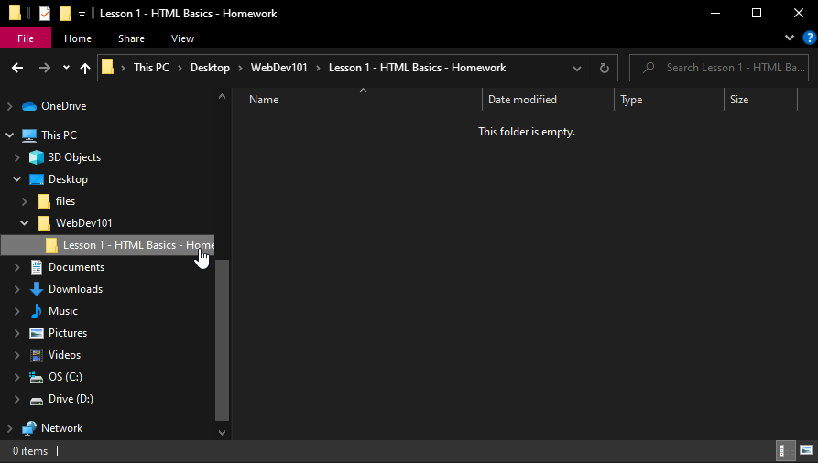Click the Videos film icon

36,355
